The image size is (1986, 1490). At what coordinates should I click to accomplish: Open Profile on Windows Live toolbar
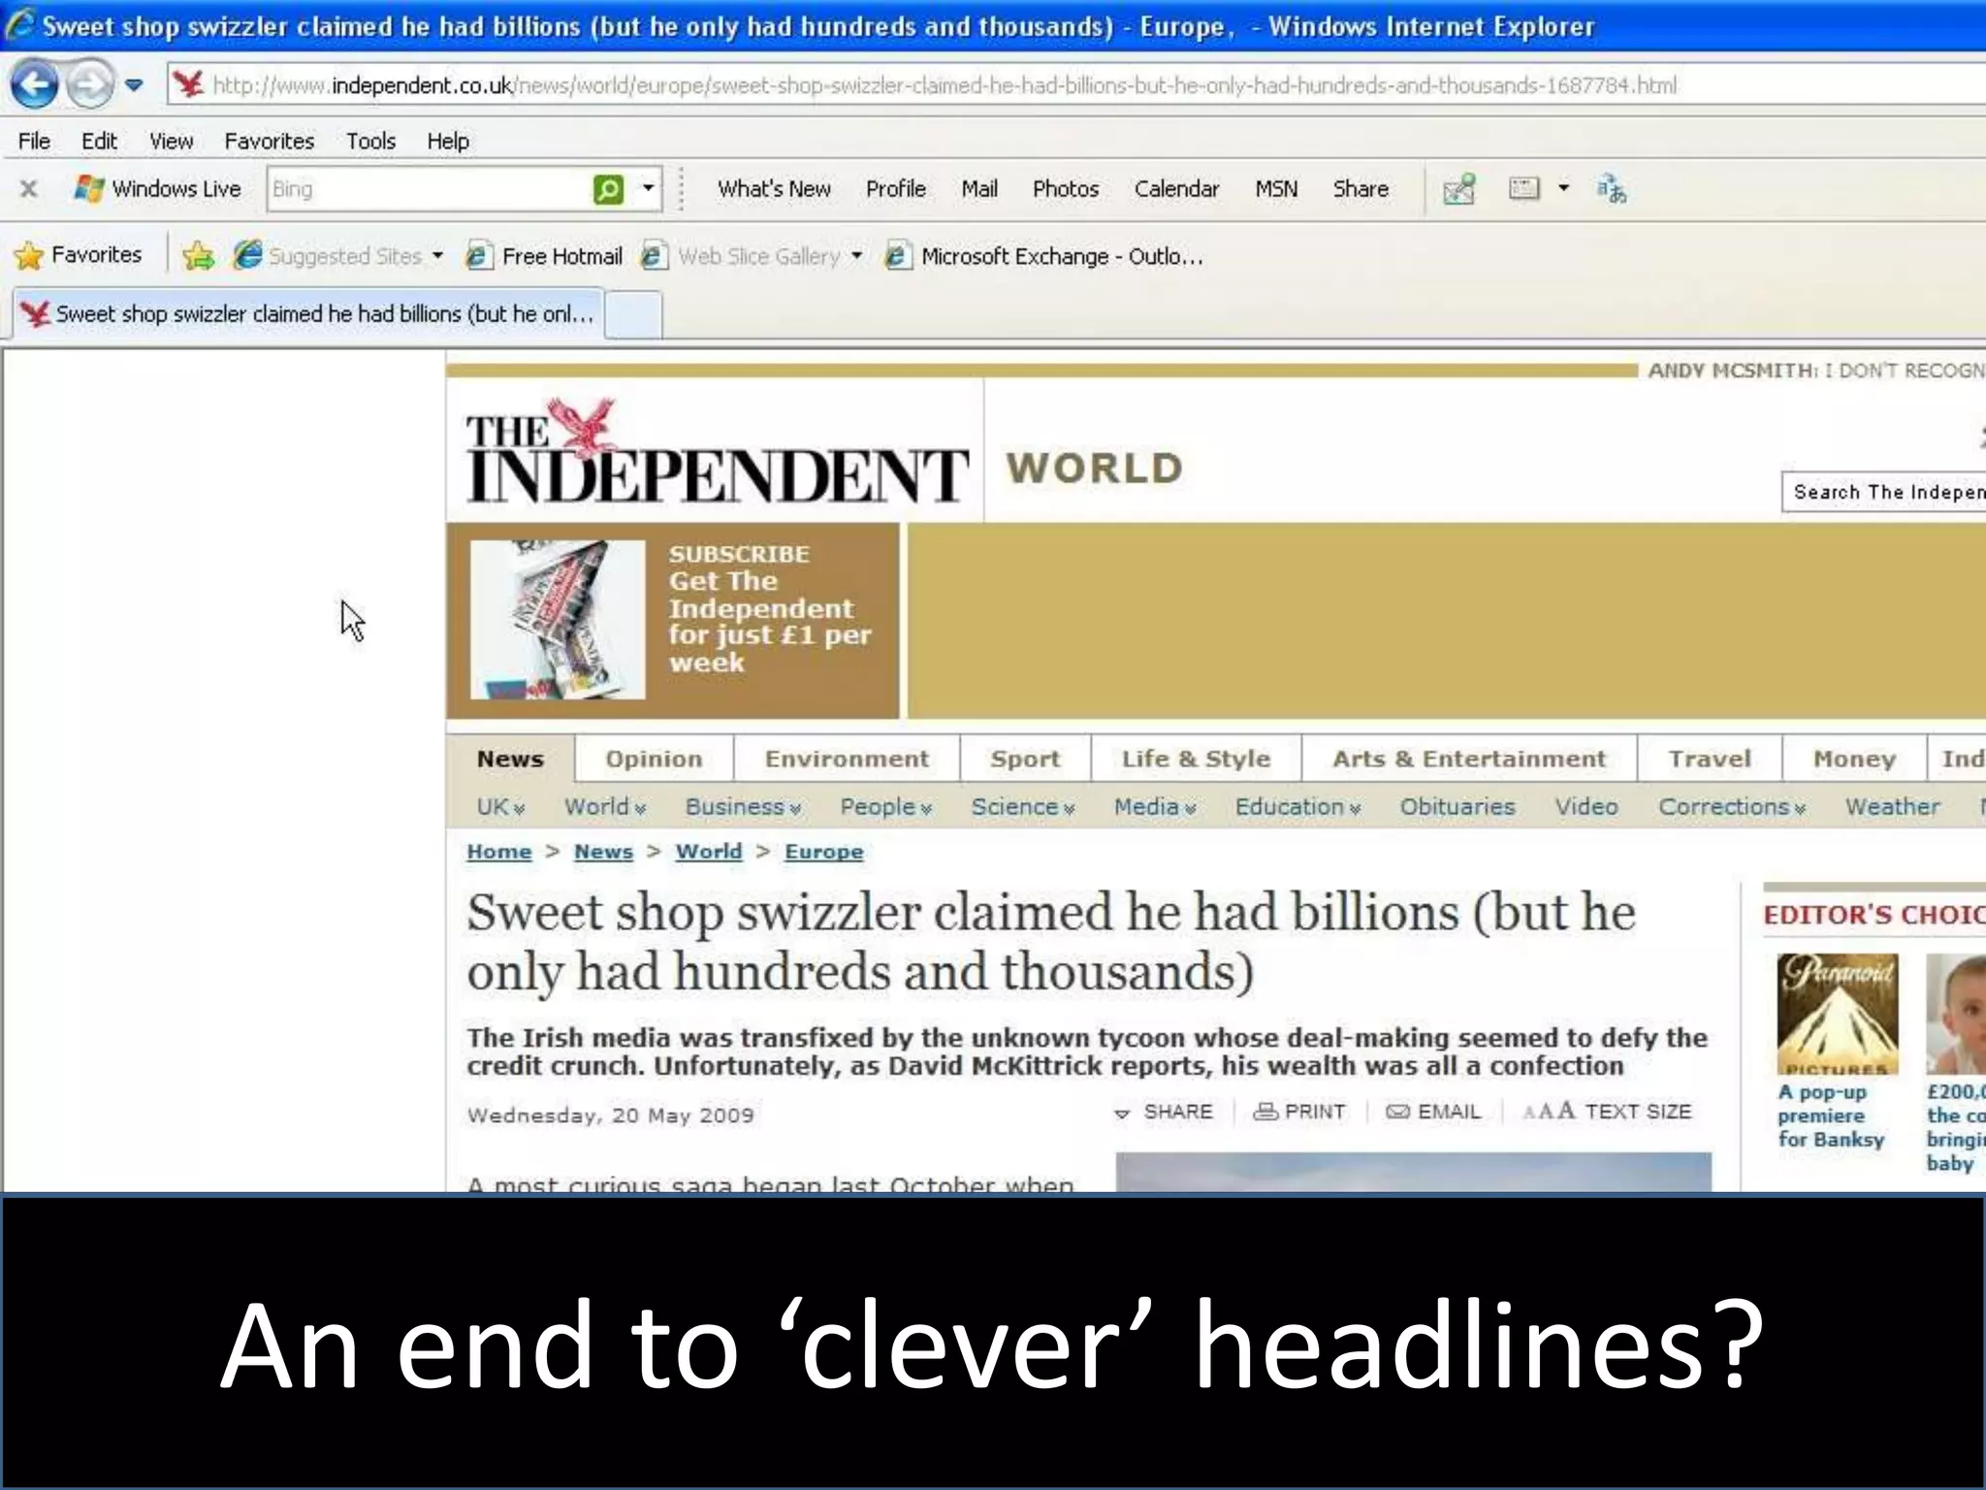coord(896,189)
